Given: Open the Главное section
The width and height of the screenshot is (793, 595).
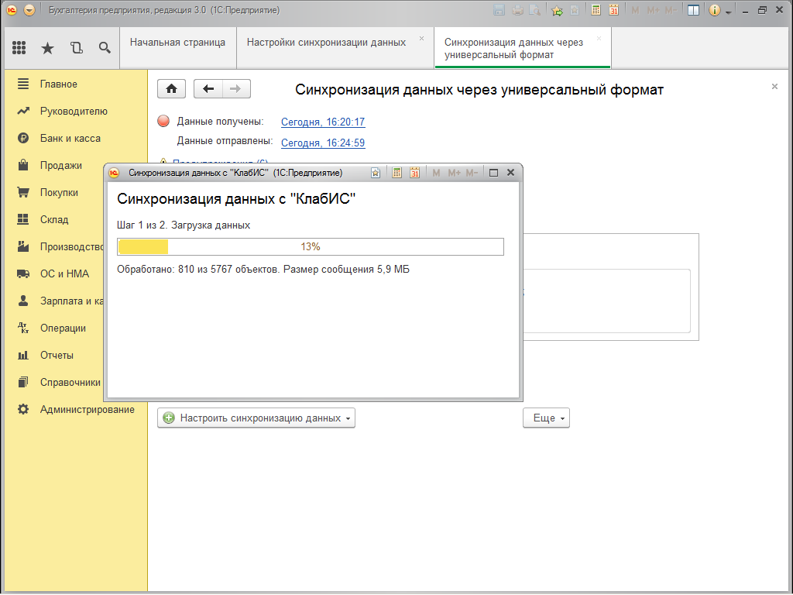Looking at the screenshot, I should [59, 84].
